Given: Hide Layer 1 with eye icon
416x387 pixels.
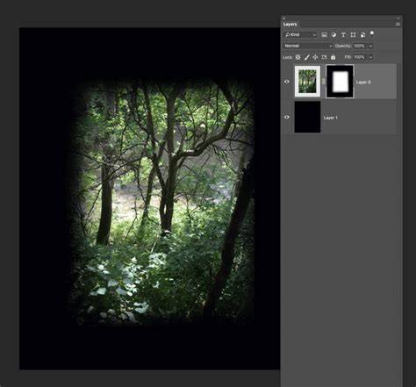Looking at the screenshot, I should click(x=287, y=117).
